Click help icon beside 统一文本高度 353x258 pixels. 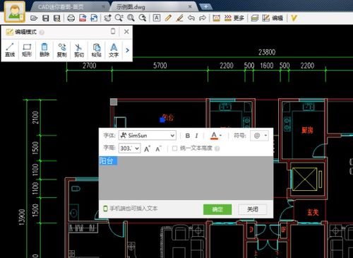pyautogui.click(x=217, y=148)
